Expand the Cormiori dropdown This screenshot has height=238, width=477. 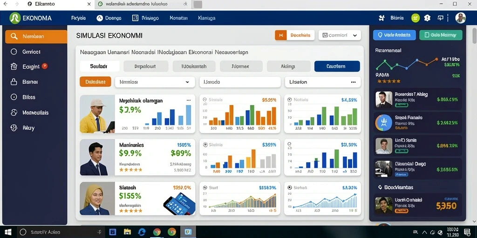click(340, 35)
